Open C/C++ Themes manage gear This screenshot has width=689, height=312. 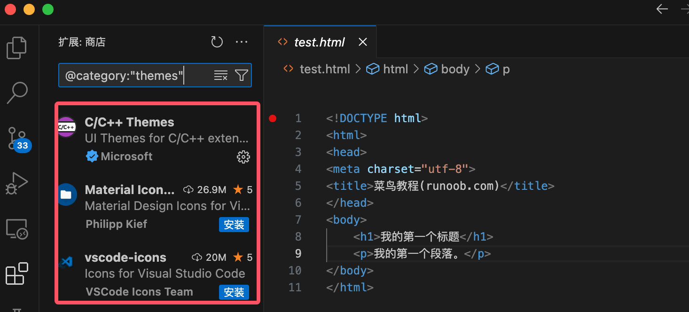(x=243, y=157)
